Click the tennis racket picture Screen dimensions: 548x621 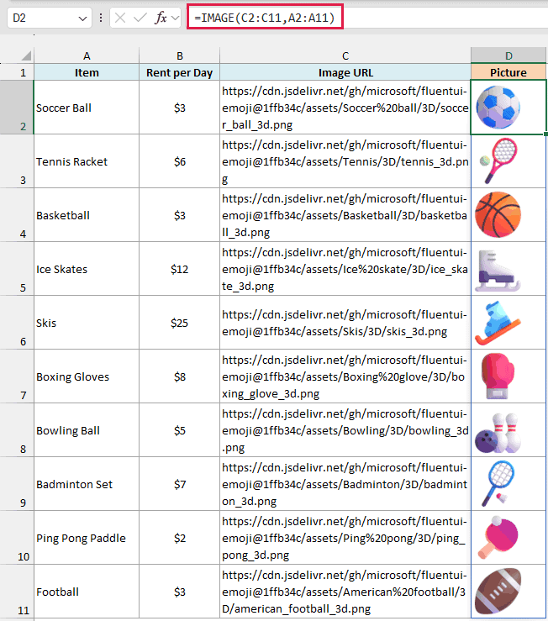tap(498, 161)
